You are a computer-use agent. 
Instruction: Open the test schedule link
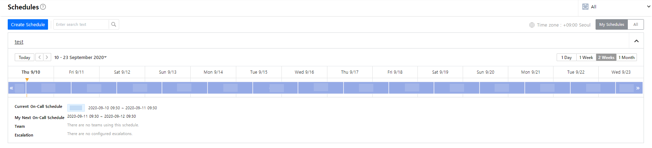19,42
